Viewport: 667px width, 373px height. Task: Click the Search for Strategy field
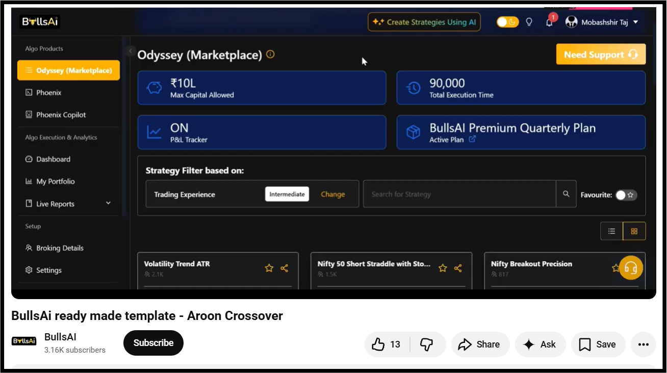pyautogui.click(x=459, y=194)
